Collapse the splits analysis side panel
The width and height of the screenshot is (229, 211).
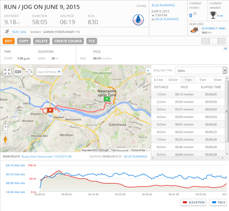148,70
